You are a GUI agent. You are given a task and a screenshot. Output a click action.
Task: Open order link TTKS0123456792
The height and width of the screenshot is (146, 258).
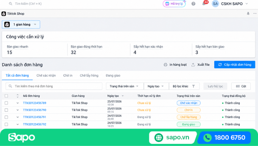(x=34, y=124)
